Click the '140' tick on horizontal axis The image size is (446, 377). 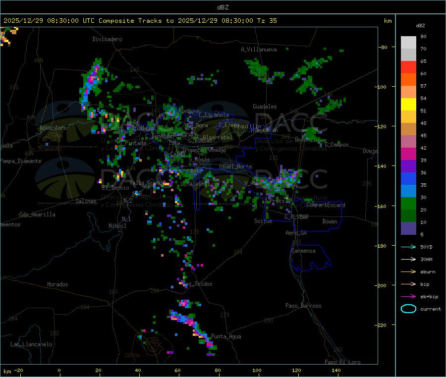click(336, 371)
